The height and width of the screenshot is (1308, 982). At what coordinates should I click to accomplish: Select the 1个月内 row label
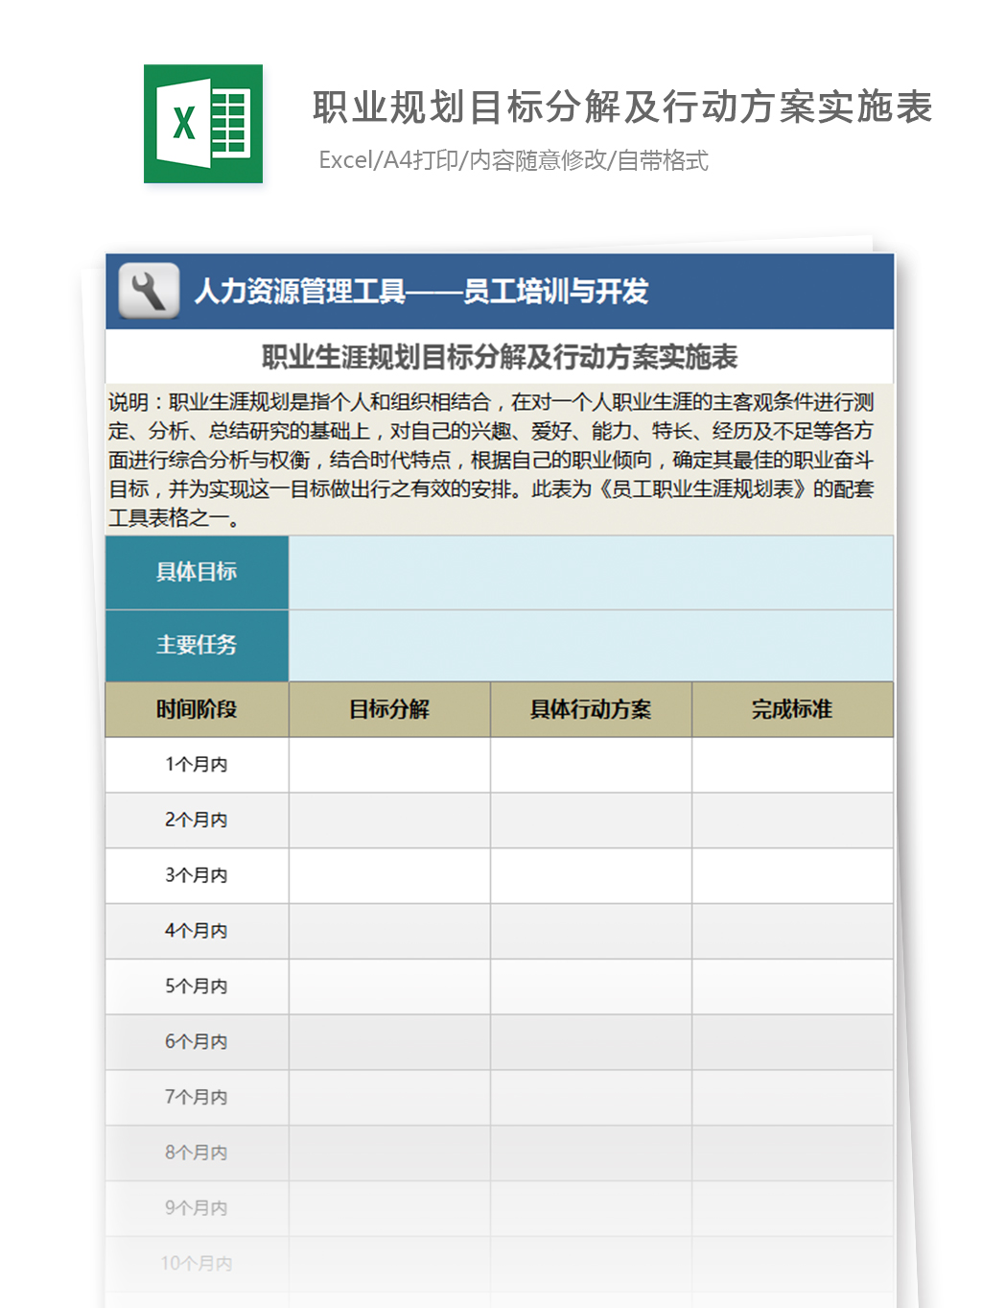pyautogui.click(x=197, y=765)
